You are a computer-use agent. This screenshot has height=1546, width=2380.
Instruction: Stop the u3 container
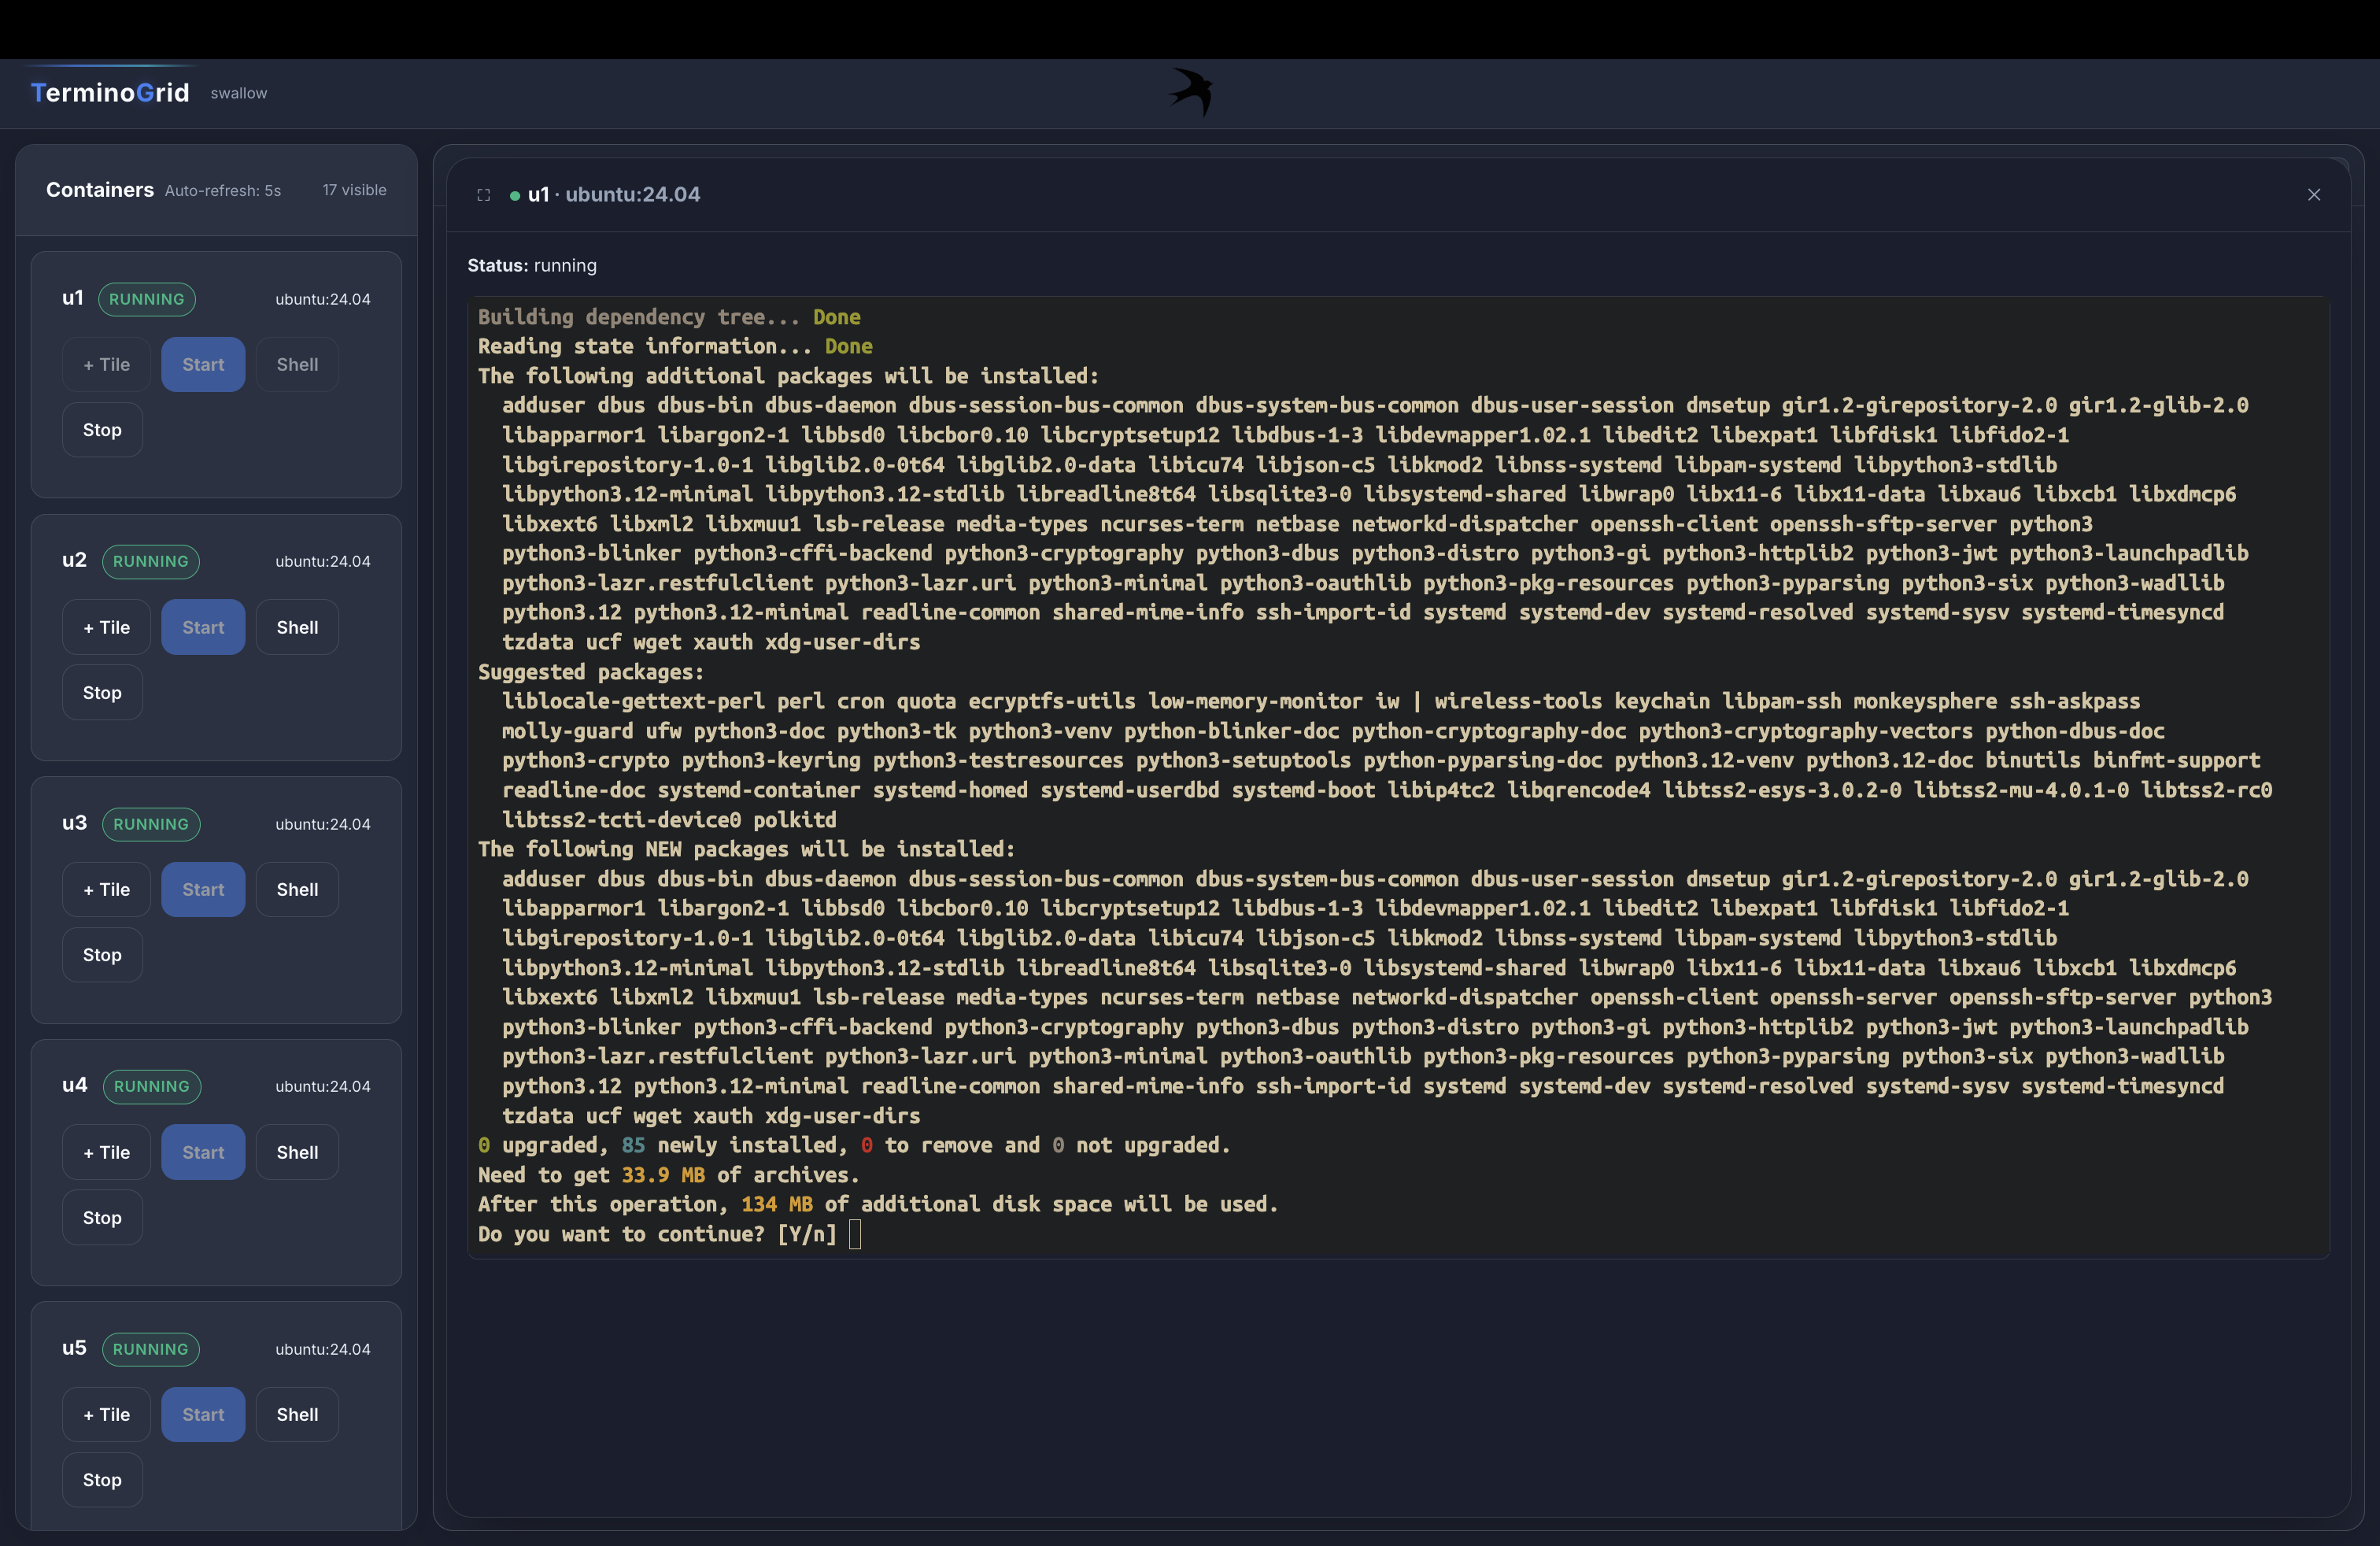tap(102, 955)
